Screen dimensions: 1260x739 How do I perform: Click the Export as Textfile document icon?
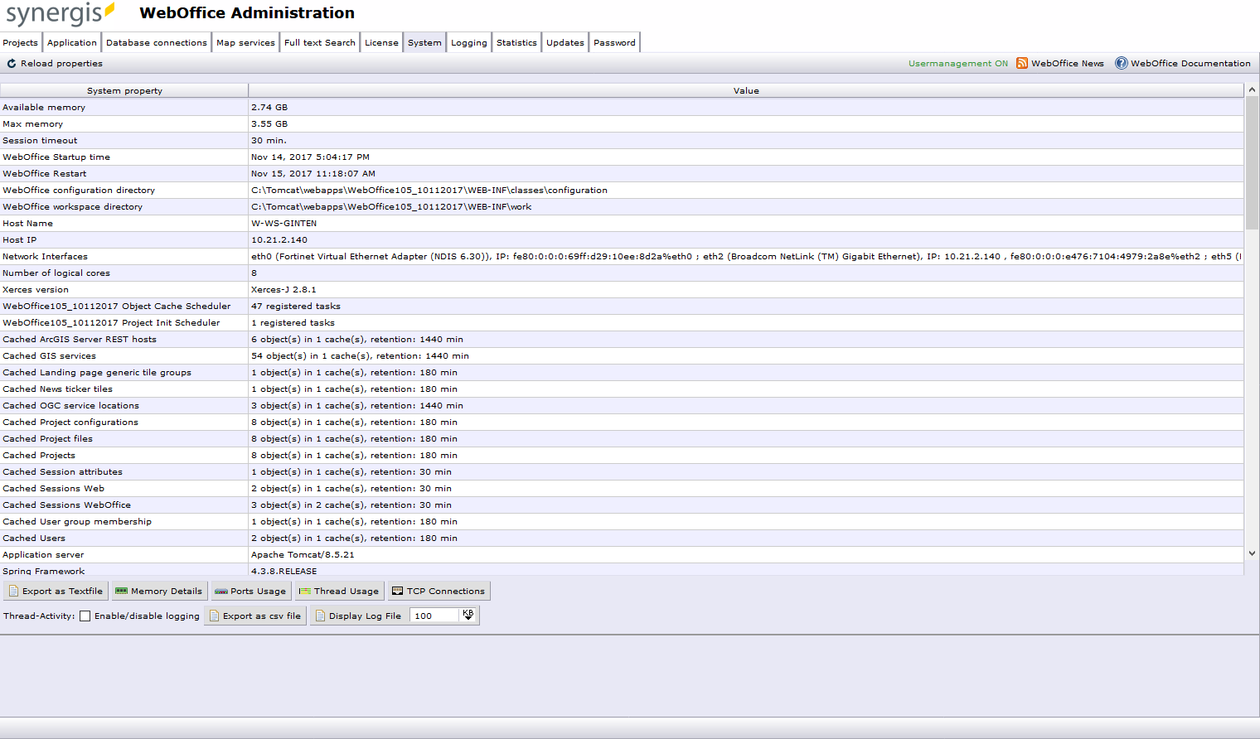(14, 591)
